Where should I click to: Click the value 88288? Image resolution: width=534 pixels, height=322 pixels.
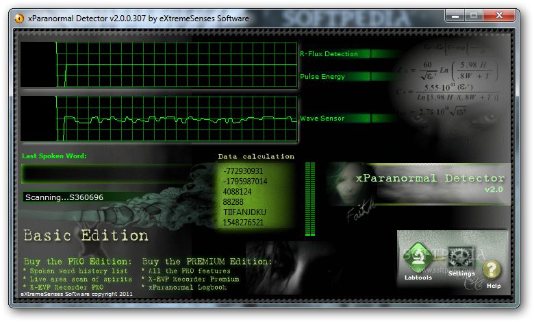233,201
